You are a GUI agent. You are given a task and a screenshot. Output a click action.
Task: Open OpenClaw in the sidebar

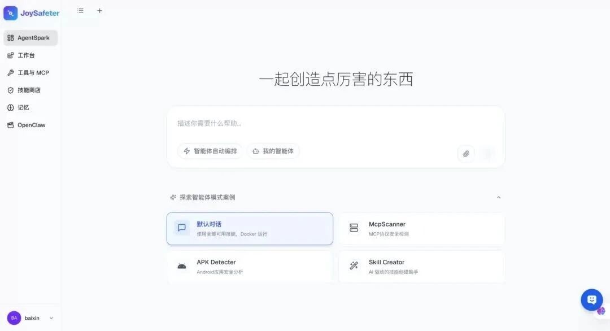coord(30,125)
